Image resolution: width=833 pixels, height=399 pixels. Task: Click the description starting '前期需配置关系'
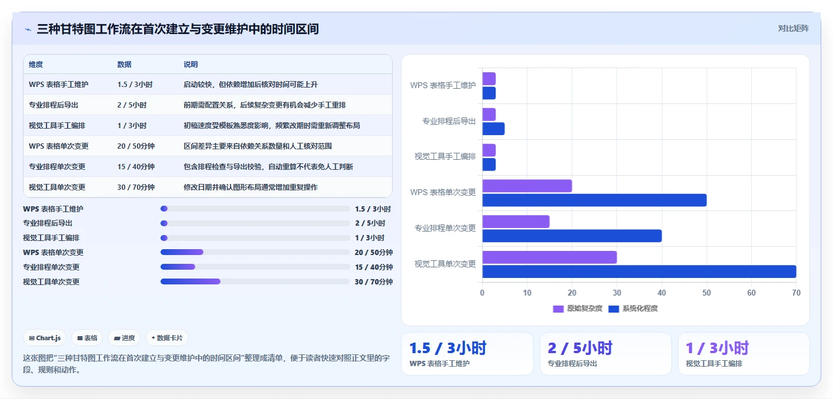265,105
